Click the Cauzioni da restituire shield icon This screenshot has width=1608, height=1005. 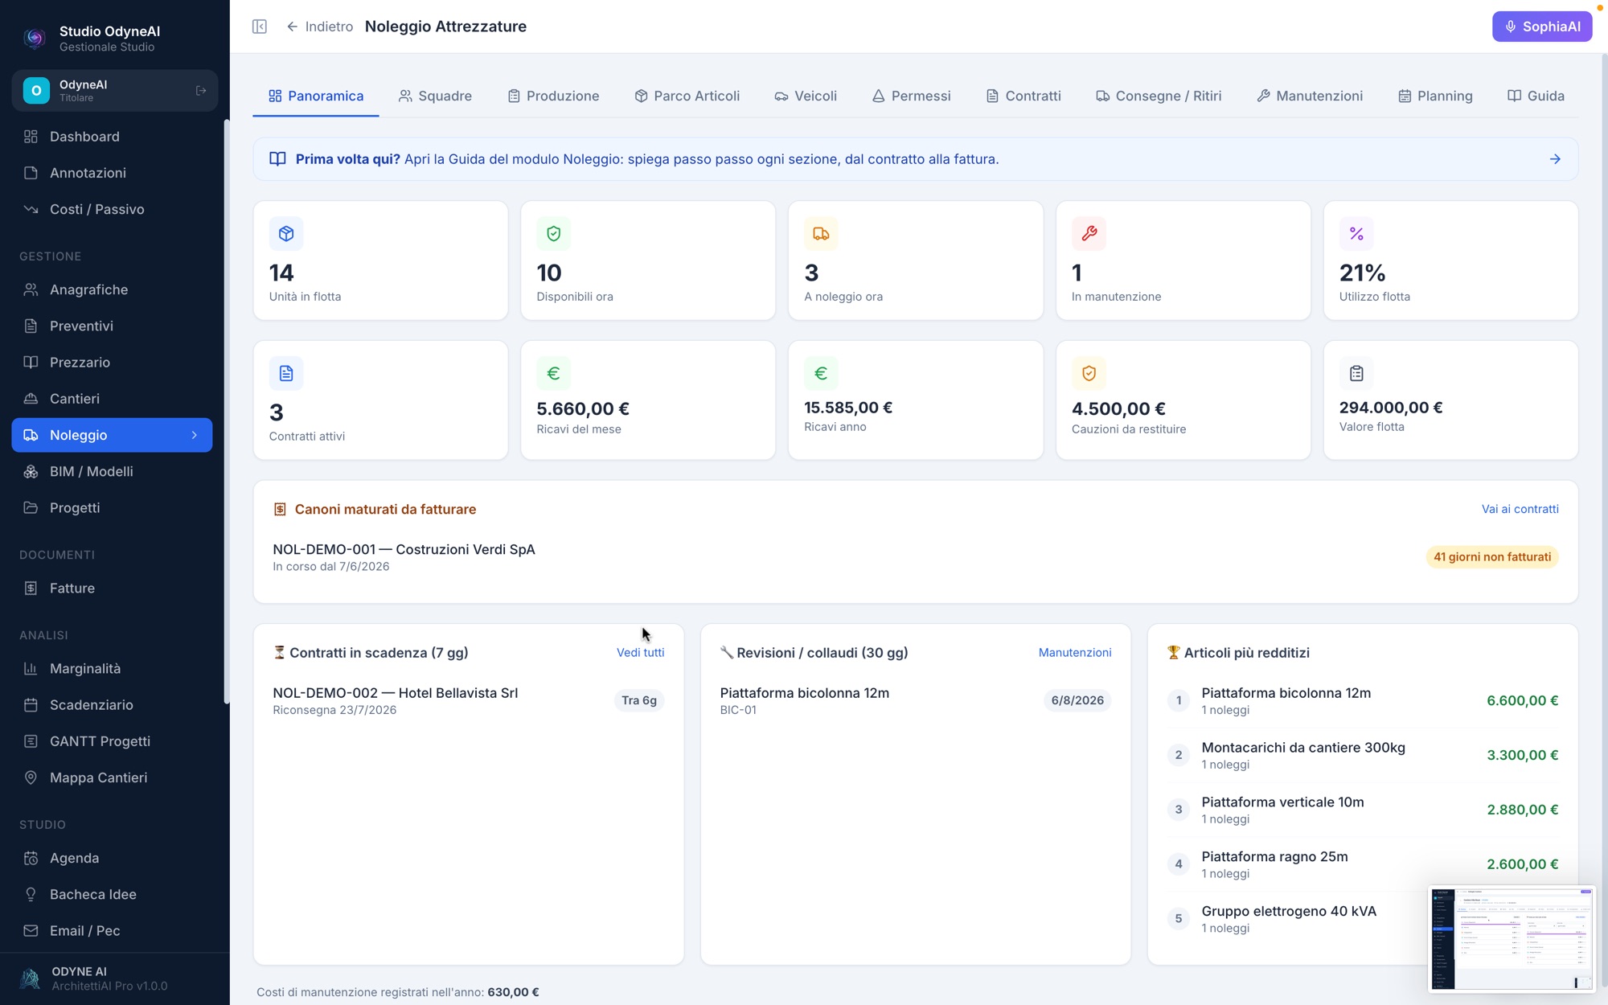point(1089,373)
